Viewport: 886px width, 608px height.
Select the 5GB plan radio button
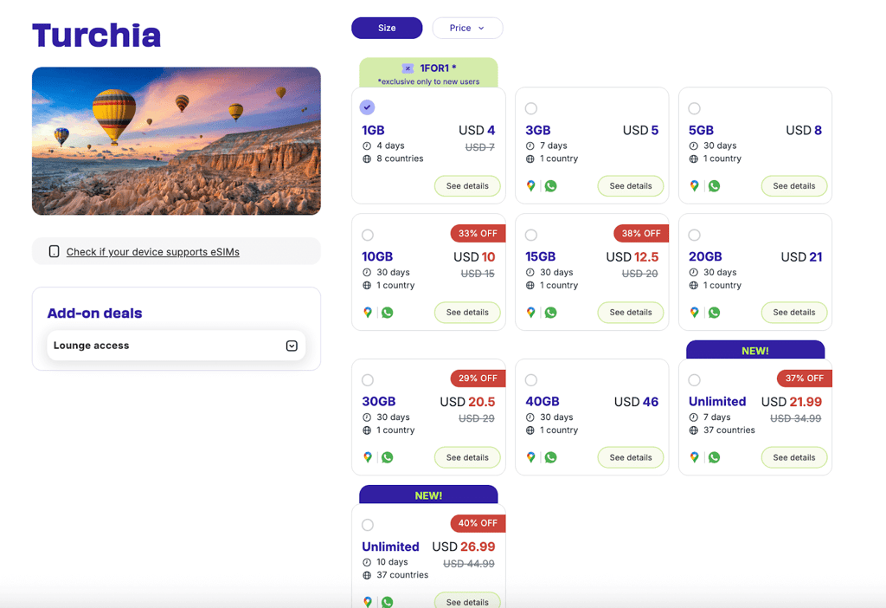click(x=694, y=108)
